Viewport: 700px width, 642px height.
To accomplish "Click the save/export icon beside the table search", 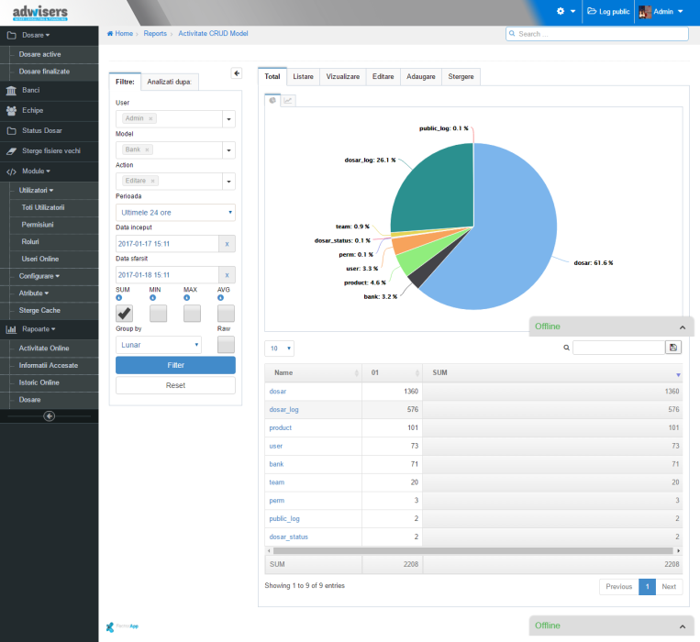I will (673, 347).
